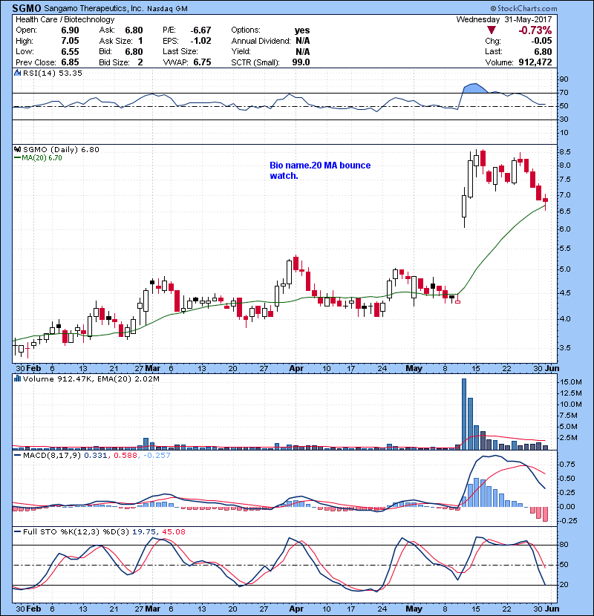Image resolution: width=594 pixels, height=616 pixels.
Task: Click the Low value 6.55
Action: click(70, 51)
